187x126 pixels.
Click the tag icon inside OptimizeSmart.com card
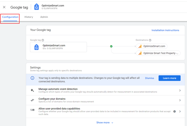point(36,47)
